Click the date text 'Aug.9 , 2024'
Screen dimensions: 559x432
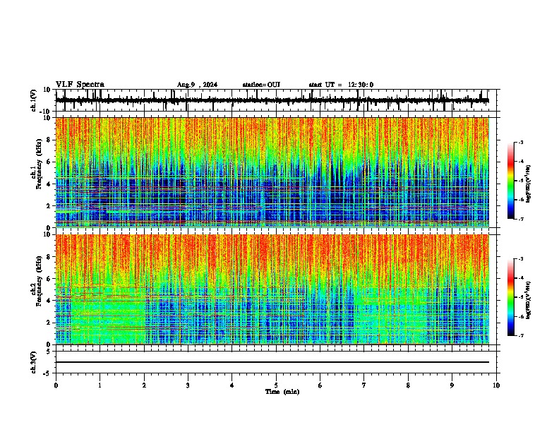(x=197, y=85)
